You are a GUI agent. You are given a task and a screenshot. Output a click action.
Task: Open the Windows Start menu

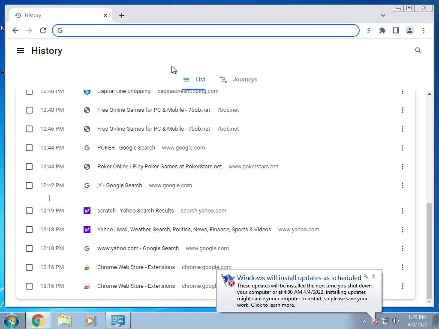pos(11,320)
